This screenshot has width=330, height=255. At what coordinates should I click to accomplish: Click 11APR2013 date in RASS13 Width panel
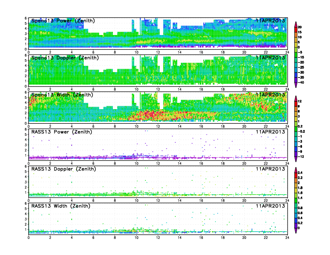tap(270, 206)
